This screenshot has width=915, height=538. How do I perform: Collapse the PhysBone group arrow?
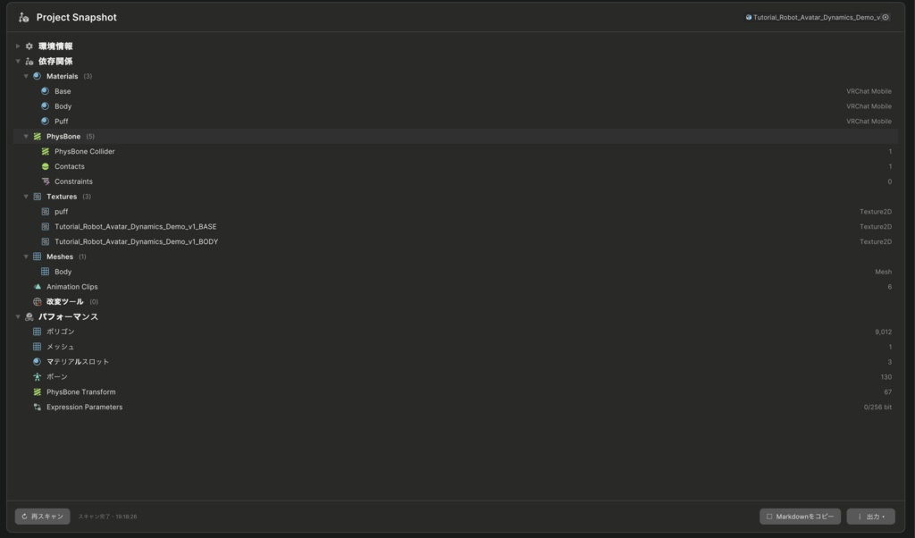point(26,137)
